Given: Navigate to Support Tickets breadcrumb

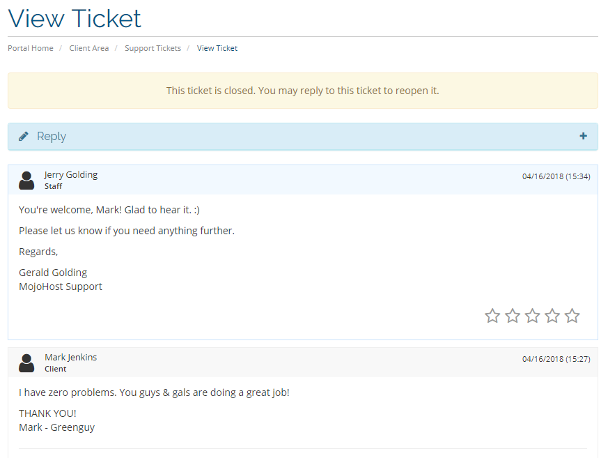Looking at the screenshot, I should click(x=153, y=48).
